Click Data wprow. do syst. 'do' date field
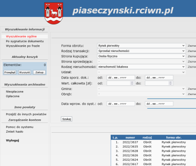This screenshot has height=166, width=196. point(159,104)
